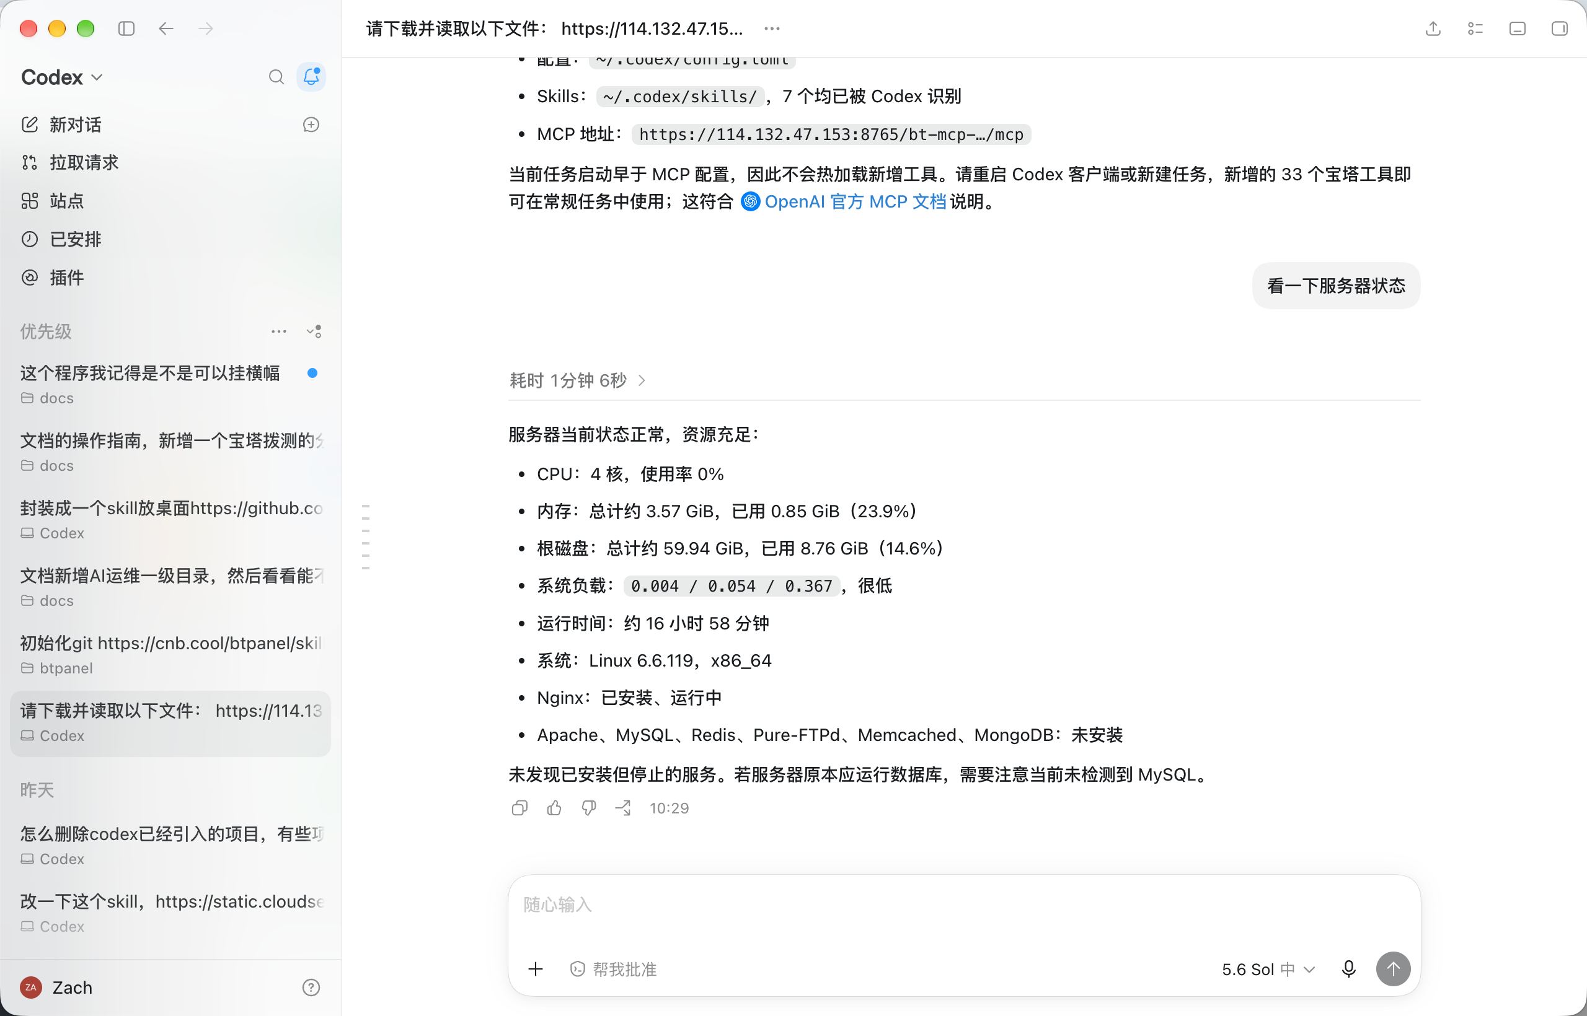
Task: Open conversation 文档的操作指南，新增一个宝塔拨测
Action: coord(170,452)
